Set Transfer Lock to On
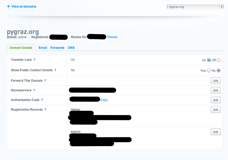228x160 pixels. [x=209, y=60]
